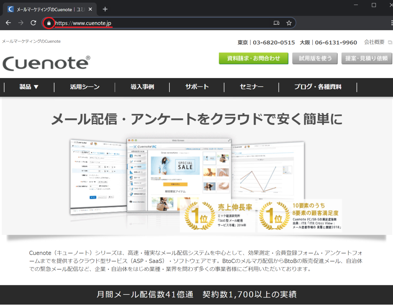
Task: Click 月間メール配信数41億通 banner
Action: pyautogui.click(x=197, y=294)
